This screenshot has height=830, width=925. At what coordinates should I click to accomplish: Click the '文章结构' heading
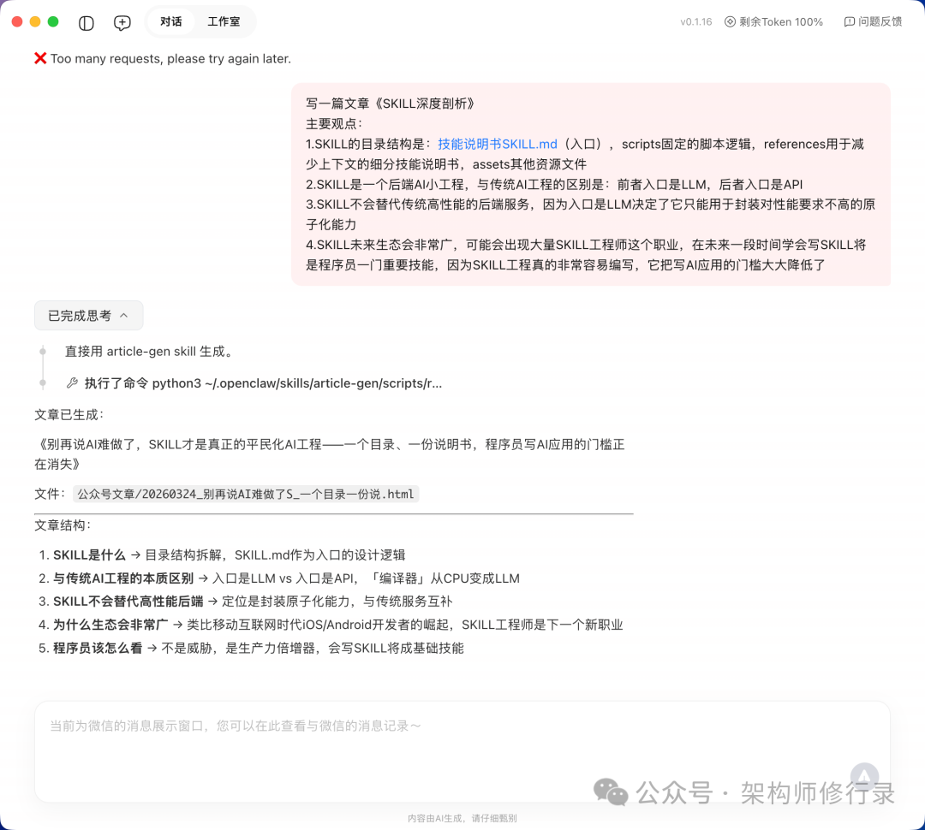point(63,525)
